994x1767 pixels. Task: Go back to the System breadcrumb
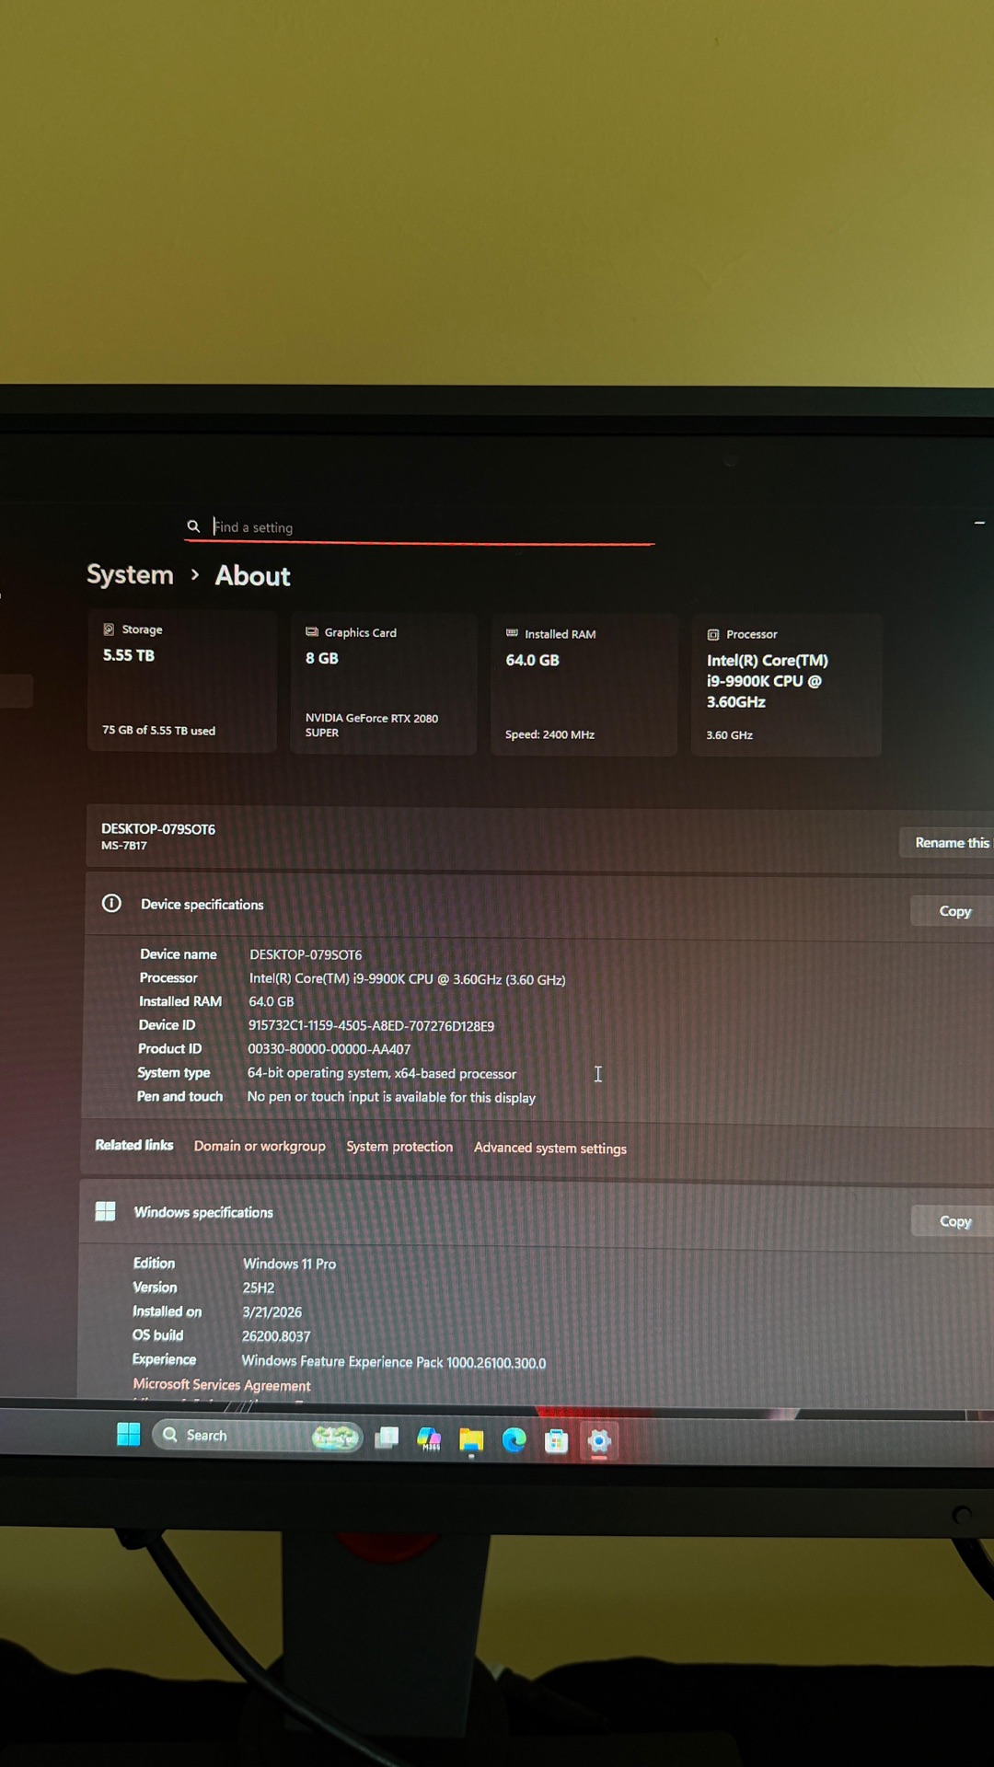point(130,574)
